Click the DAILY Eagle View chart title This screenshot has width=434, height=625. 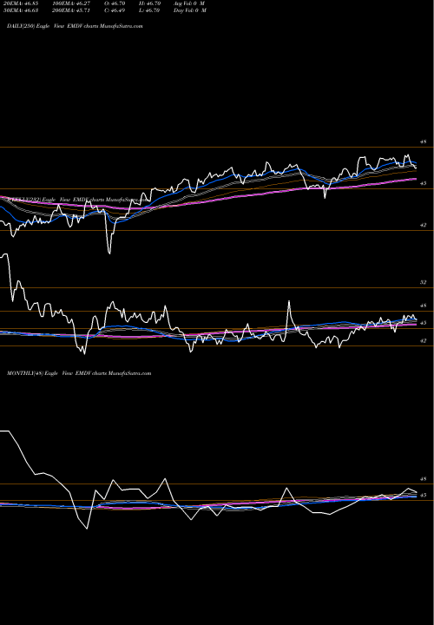(x=75, y=26)
